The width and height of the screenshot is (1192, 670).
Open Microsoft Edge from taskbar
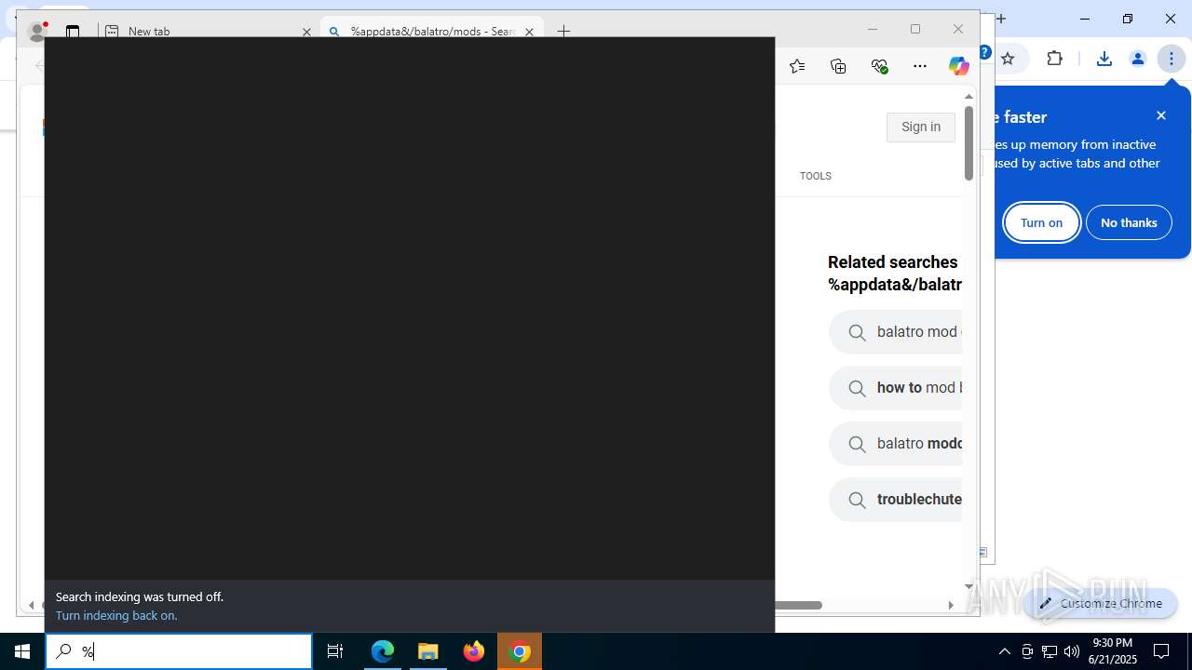[x=383, y=651]
